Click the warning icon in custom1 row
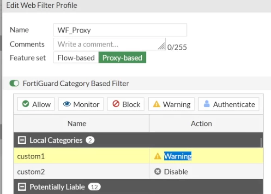The width and height of the screenshot is (271, 194). 157,156
